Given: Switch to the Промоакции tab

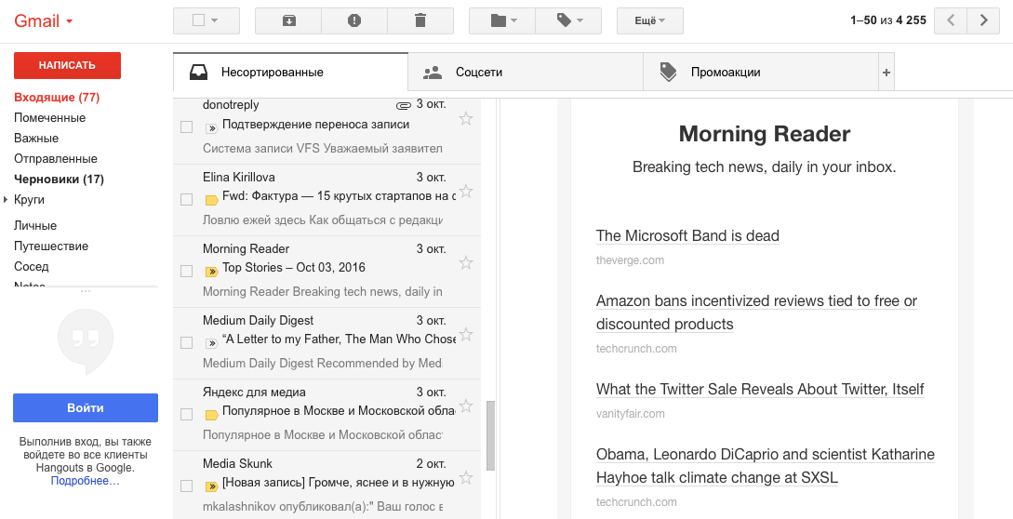Looking at the screenshot, I should (761, 72).
